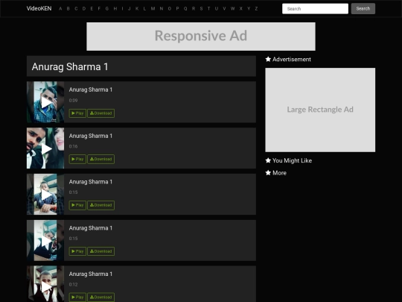
Task: Click the Responsive Ad banner
Action: pos(201,37)
